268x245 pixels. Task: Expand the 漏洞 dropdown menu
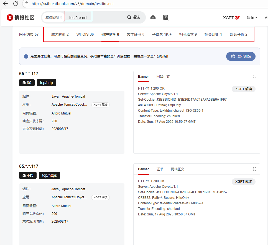pos(252,18)
